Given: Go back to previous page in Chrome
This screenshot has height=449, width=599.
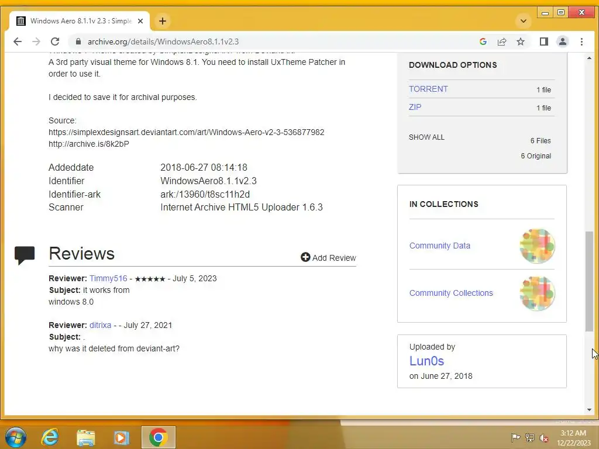Looking at the screenshot, I should tap(18, 42).
